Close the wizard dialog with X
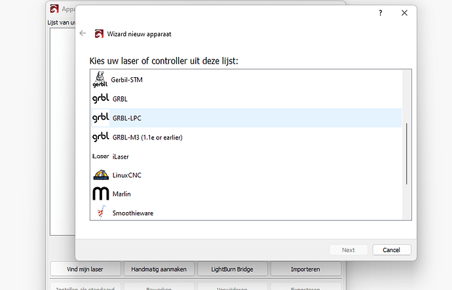Screen dimensions: 452x290 click(404, 13)
